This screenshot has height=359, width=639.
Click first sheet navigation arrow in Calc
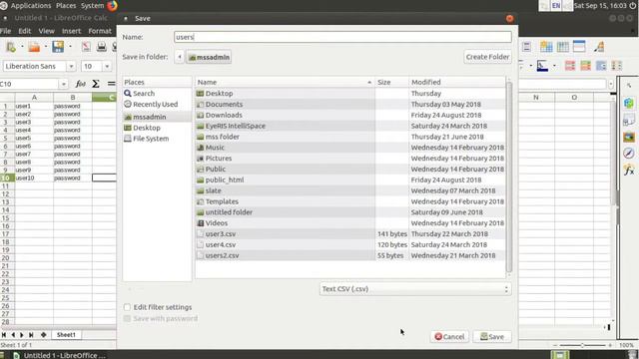(4, 335)
